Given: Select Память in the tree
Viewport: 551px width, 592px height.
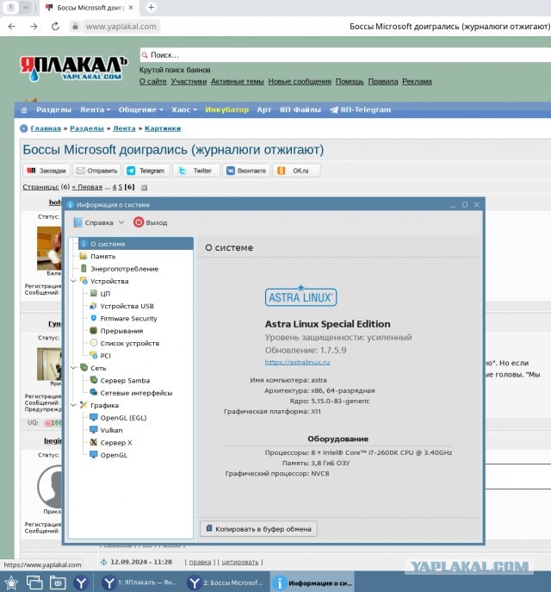Looking at the screenshot, I should point(103,256).
